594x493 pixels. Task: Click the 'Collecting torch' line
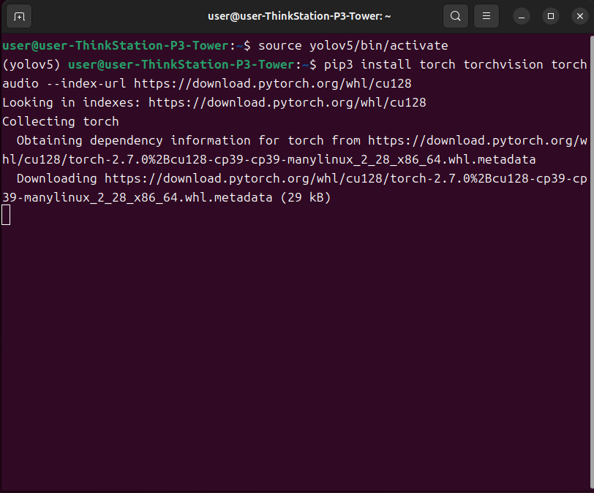coord(61,121)
